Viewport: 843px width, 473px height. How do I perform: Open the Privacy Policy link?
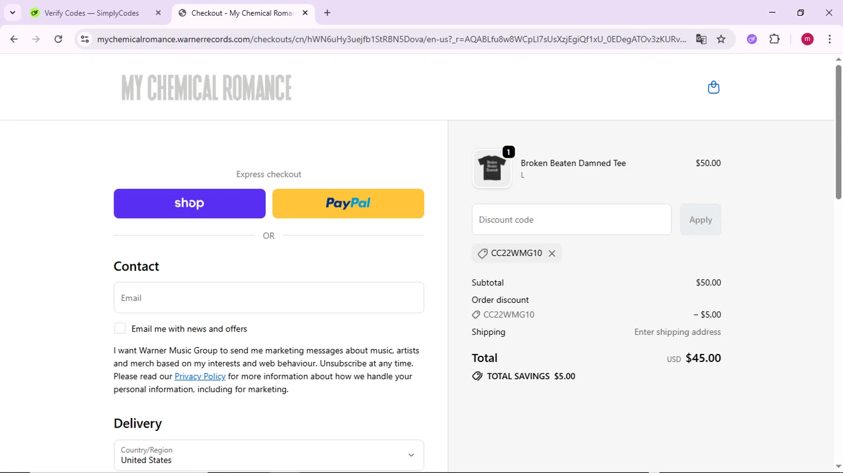200,376
